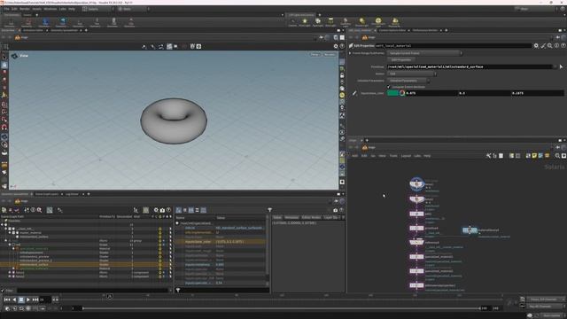Open the Persp viewport camera dropdown
The height and width of the screenshot is (319, 567).
coord(315,55)
